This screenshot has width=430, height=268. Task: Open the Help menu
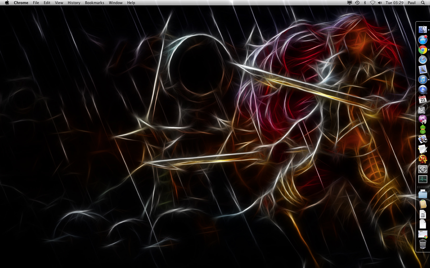pyautogui.click(x=131, y=3)
